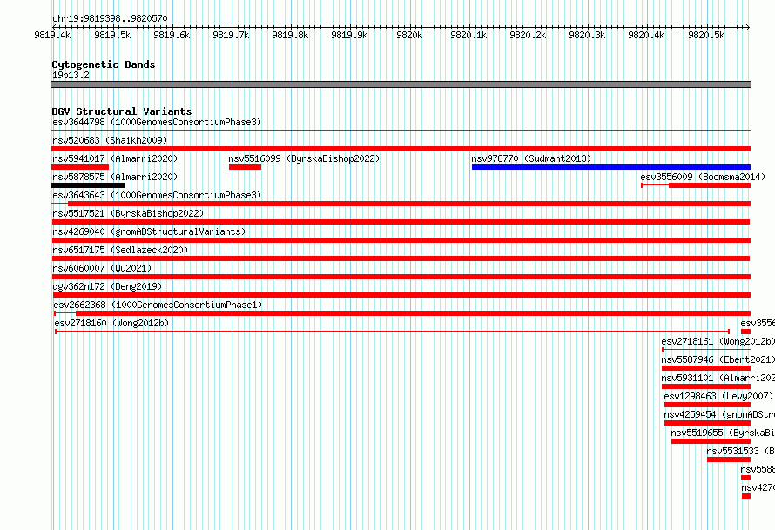
Task: Open the esv3643643 (1000GenomesConsortiumPhase3) label
Action: click(157, 195)
